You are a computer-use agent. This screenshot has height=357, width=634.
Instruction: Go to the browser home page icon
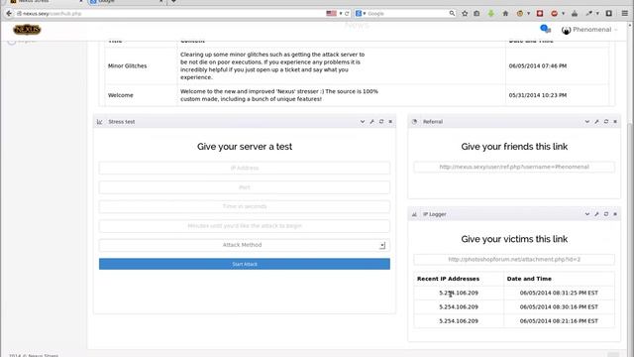point(505,13)
